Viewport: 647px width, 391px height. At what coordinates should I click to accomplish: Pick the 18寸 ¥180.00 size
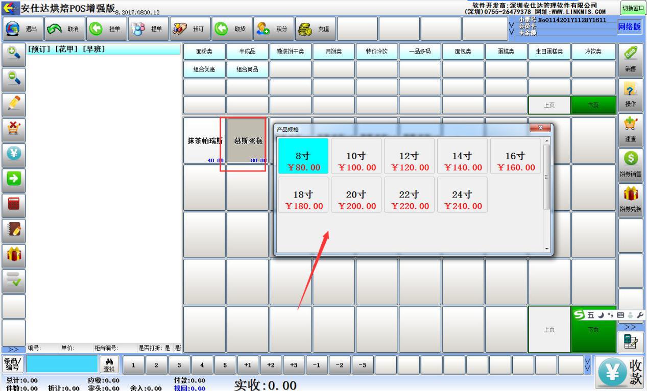(303, 194)
